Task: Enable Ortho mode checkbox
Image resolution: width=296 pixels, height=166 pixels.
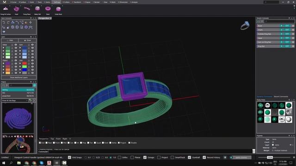Action: tap(119, 157)
